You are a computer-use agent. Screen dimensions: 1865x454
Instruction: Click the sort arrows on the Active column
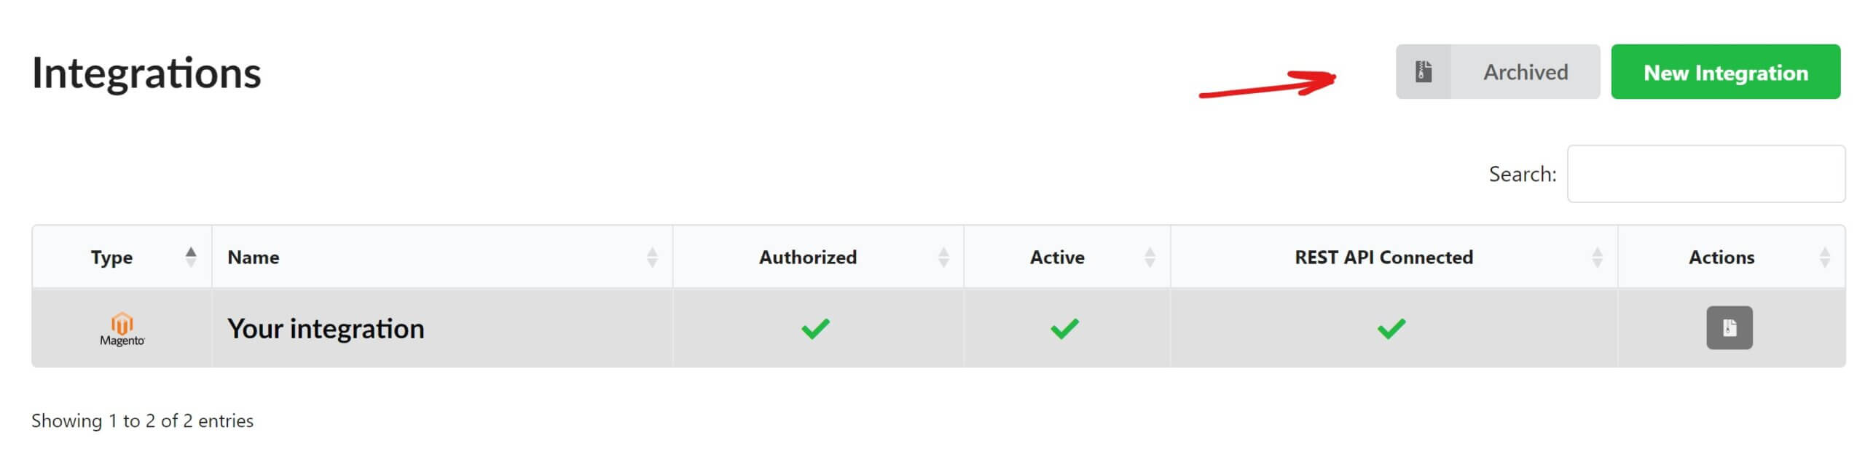tap(1151, 256)
